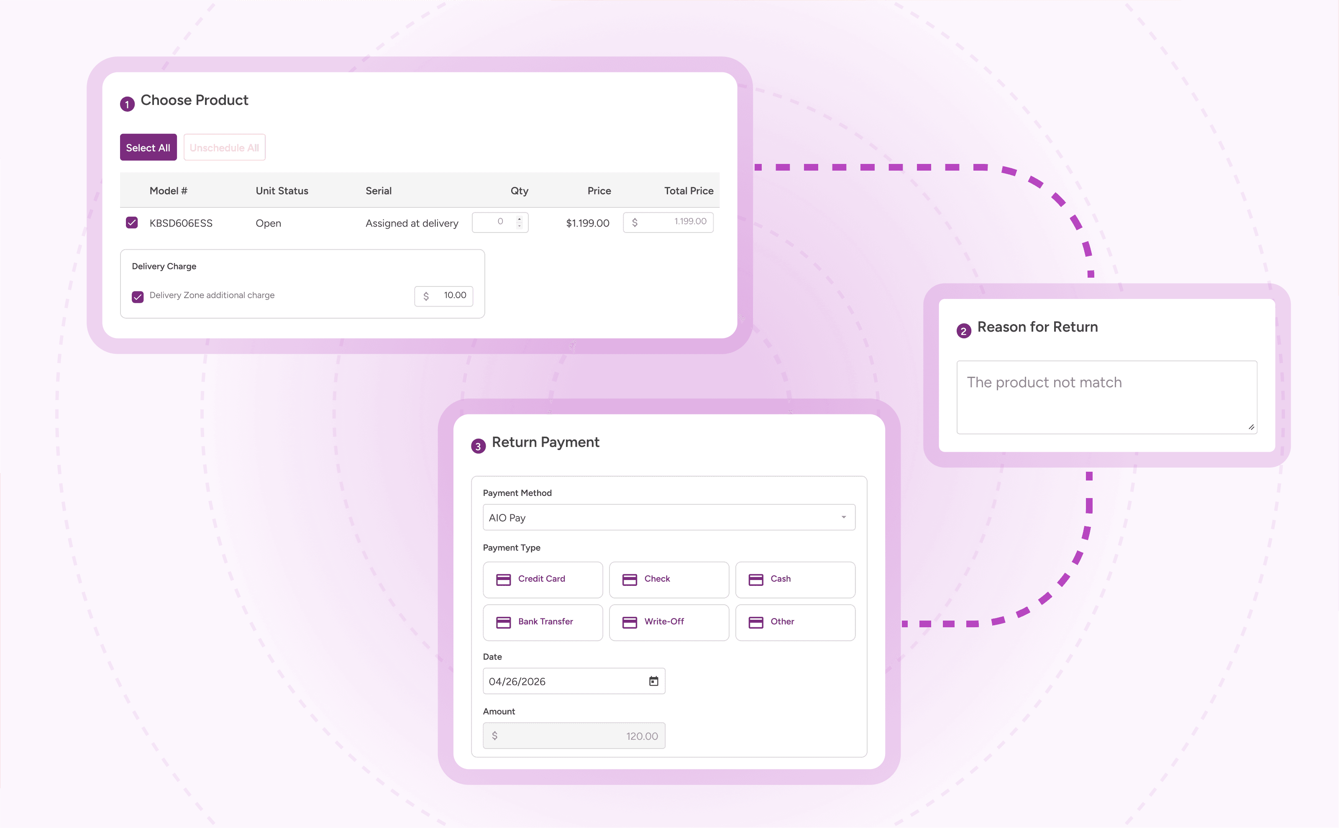Click the Amount field showing 120.00
Viewport: 1339px width, 828px height.
pyautogui.click(x=574, y=736)
